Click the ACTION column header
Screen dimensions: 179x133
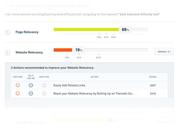click(95, 77)
